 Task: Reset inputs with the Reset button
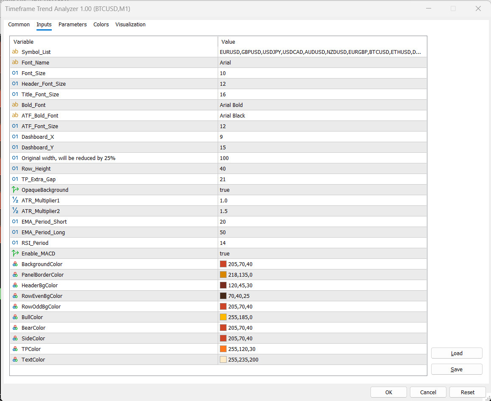point(468,392)
